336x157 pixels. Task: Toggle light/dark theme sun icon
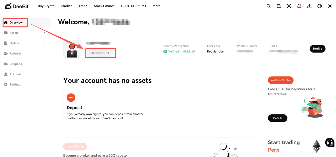tap(330, 6)
